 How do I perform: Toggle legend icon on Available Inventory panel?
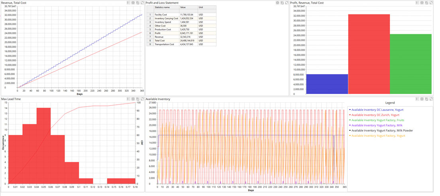point(417,99)
